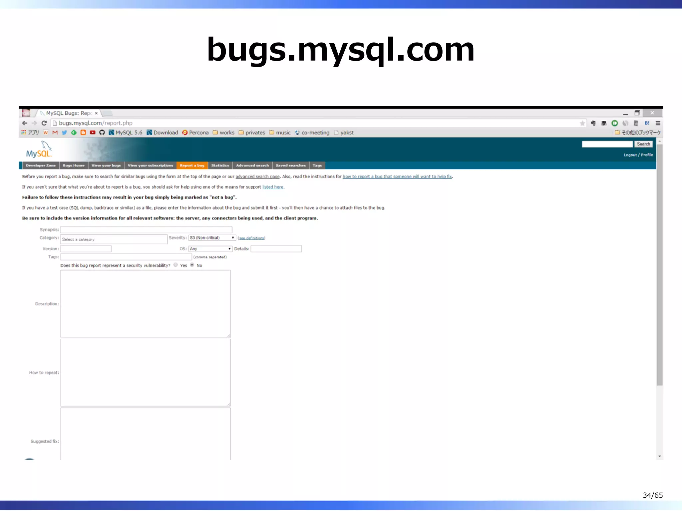Open the orange Blogger bookmark icon
The image size is (682, 511).
[x=83, y=132]
